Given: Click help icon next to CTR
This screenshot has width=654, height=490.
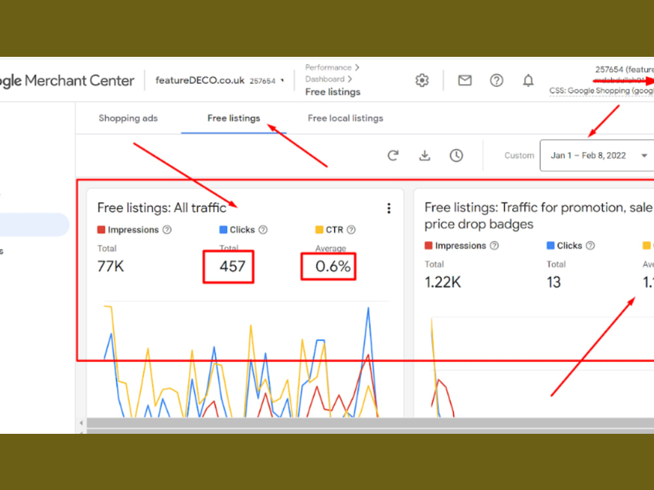Looking at the screenshot, I should click(x=351, y=229).
